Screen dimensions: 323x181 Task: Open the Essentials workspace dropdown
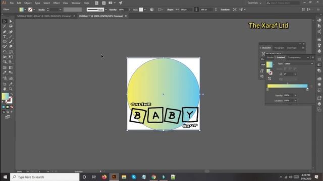(254, 3)
